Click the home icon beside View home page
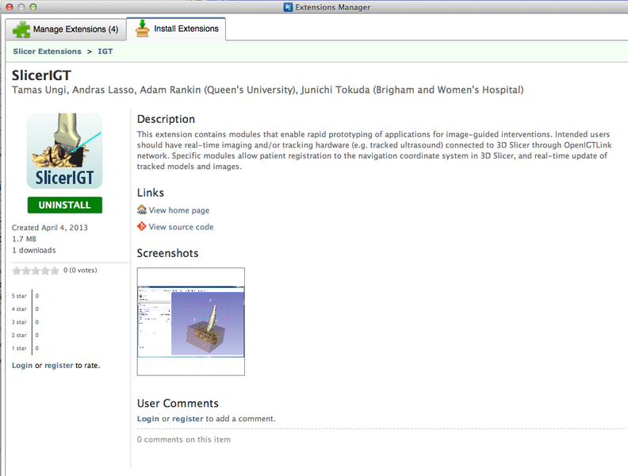Image resolution: width=628 pixels, height=476 pixels. coord(142,210)
